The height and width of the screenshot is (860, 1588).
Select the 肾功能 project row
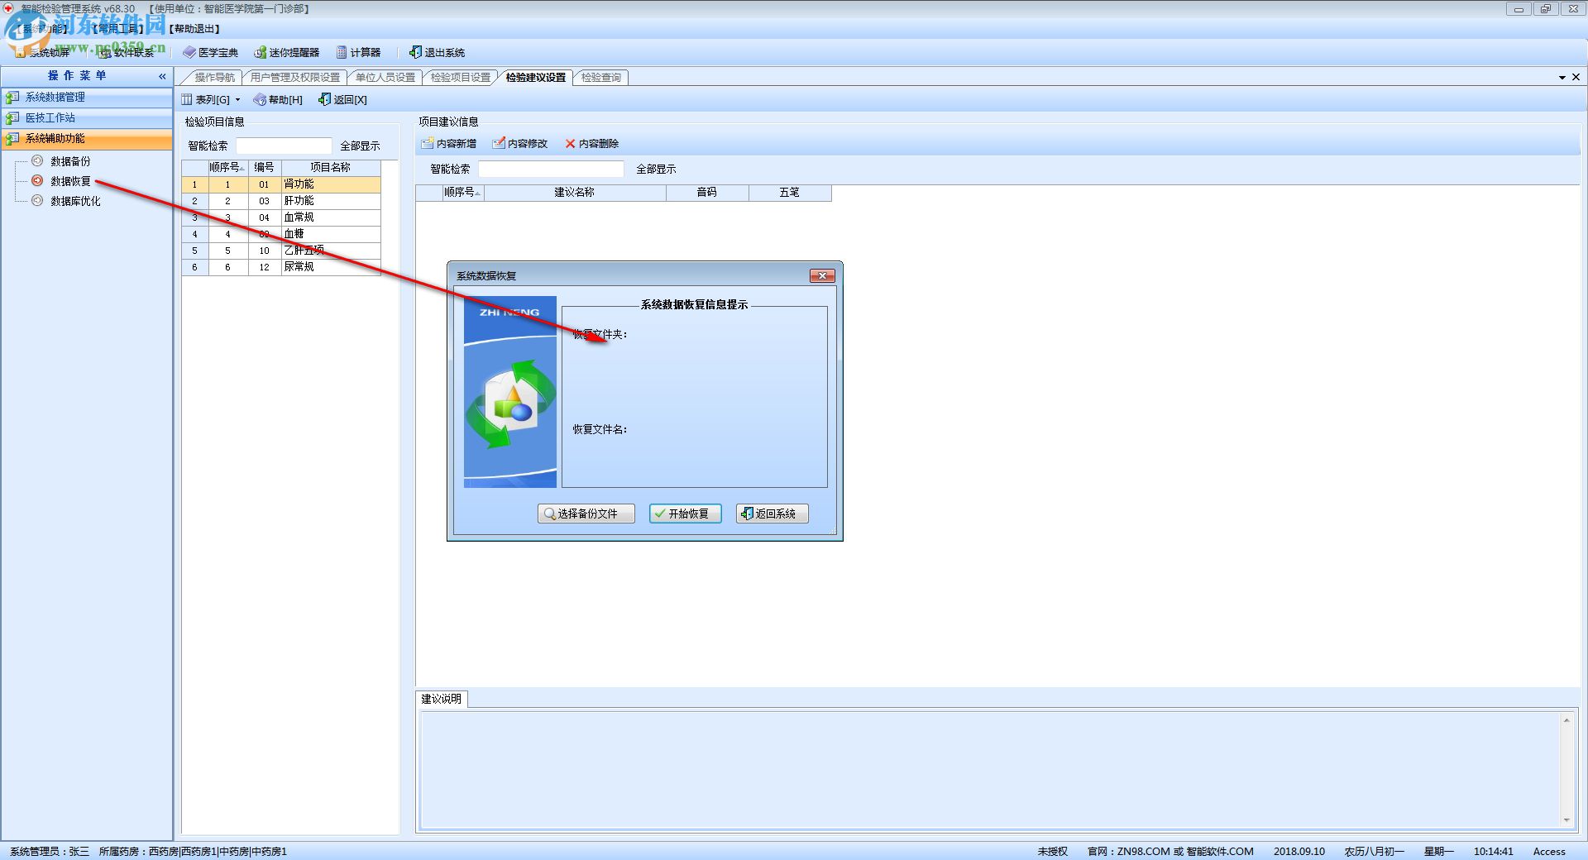(x=281, y=184)
